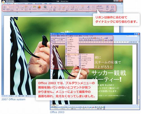This screenshot has height=114, width=141.
Task: Select the Clip Art icon in the ribbon
Action: coord(26,8)
